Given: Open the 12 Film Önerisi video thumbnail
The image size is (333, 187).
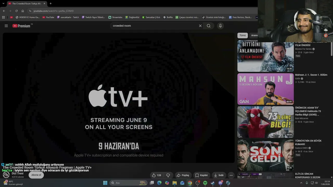Looking at the screenshot, I should pyautogui.click(x=266, y=56).
